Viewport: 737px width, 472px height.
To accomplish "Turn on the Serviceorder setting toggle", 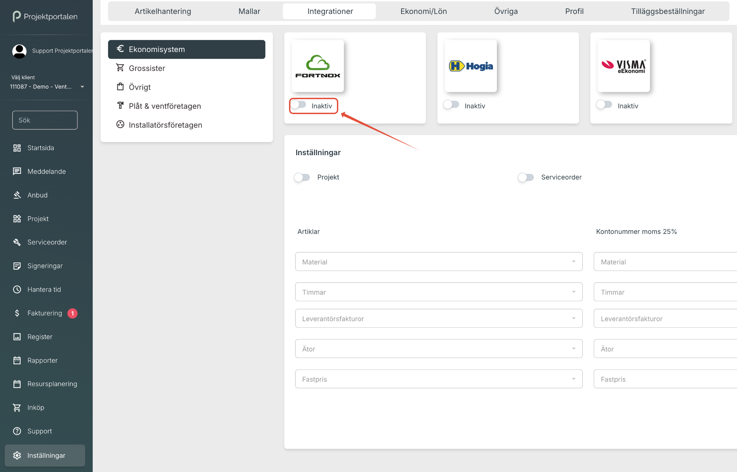I will click(526, 177).
